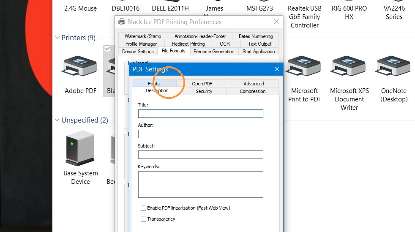Screen dimensions: 415x232
Task: Close the Black Ice PDF Printing Preferences window
Action: click(276, 22)
